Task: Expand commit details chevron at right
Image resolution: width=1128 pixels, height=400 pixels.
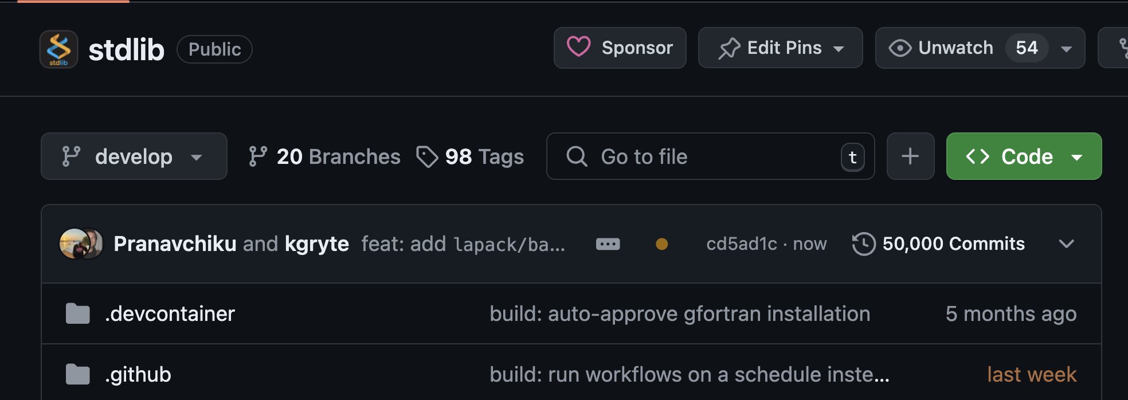Action: [1066, 244]
